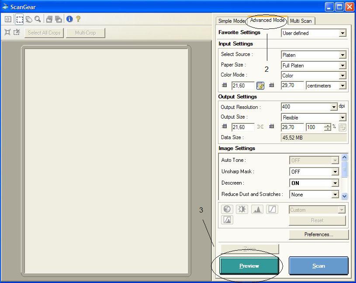356x283 pixels.
Task: Open tone curve settings tool
Action: 272,209
